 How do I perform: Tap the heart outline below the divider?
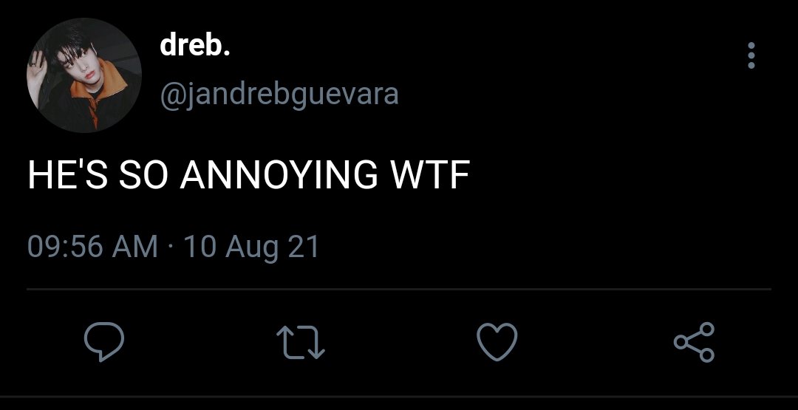point(497,342)
